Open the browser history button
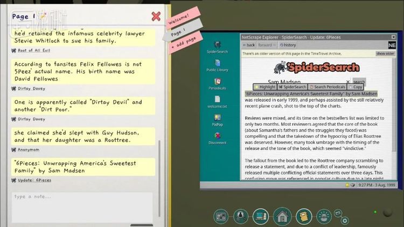This screenshot has width=404, height=227. pos(287,45)
